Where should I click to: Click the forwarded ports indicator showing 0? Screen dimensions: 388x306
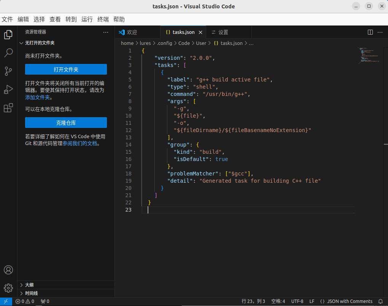[45, 301]
